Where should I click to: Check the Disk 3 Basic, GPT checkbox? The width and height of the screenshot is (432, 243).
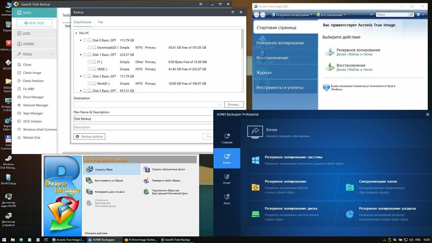click(x=85, y=91)
